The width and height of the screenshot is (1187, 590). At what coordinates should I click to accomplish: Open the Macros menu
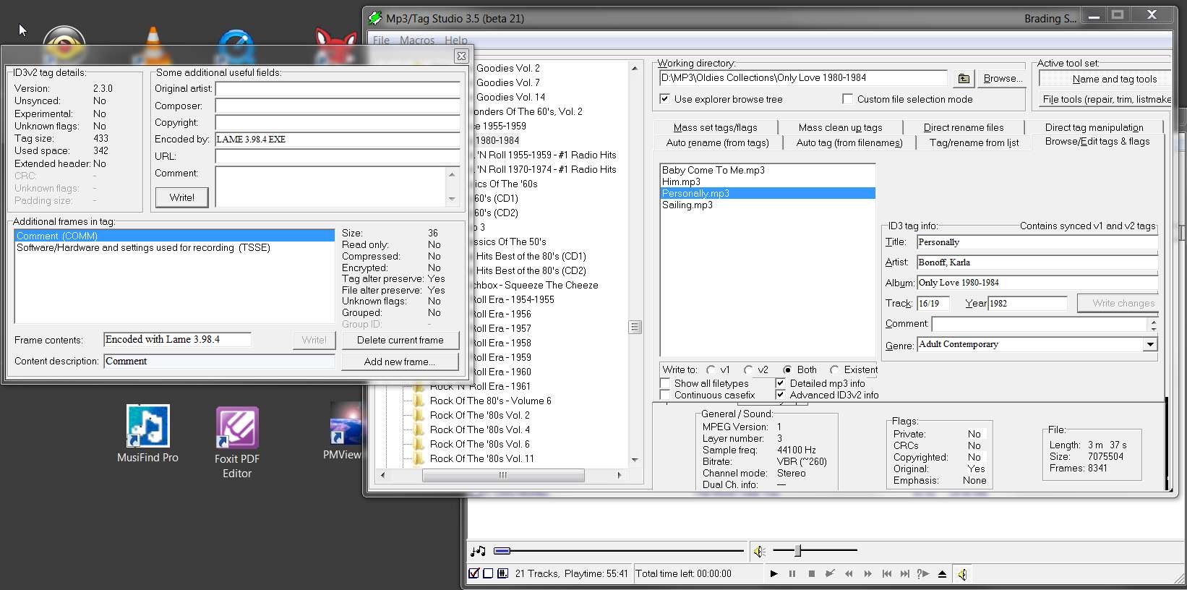[417, 40]
